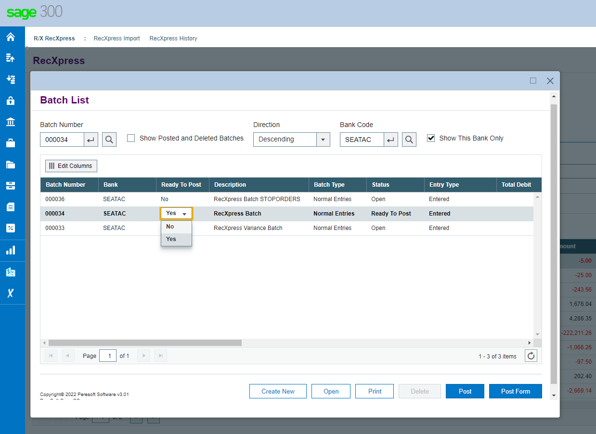Open the folders sidebar icon
This screenshot has width=596, height=434.
[11, 165]
